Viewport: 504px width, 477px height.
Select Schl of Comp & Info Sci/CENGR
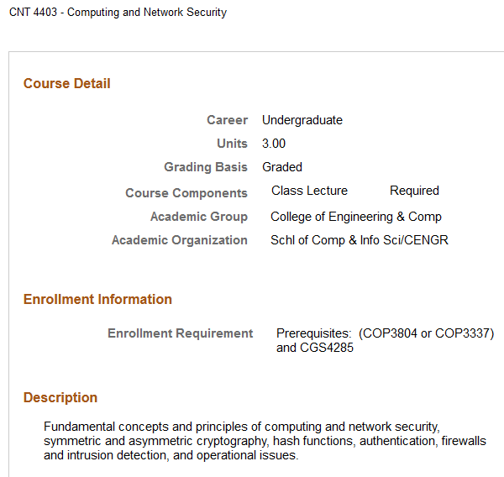(360, 240)
